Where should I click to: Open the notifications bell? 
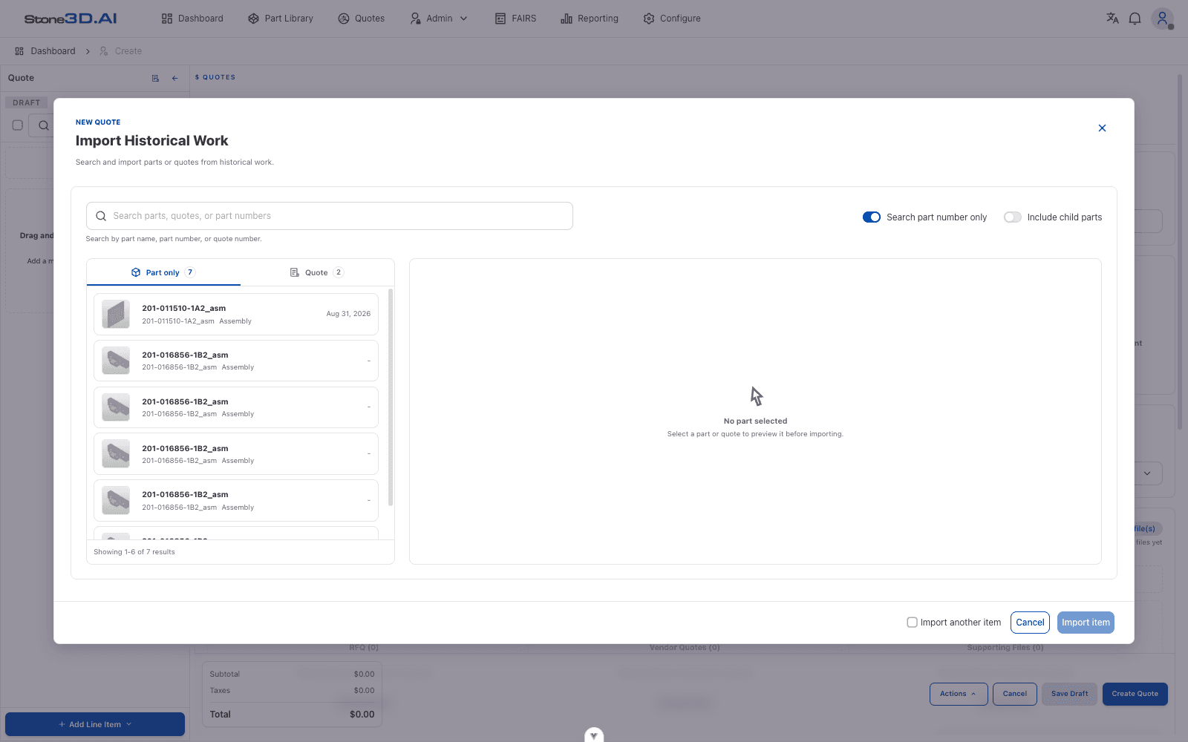click(1135, 19)
